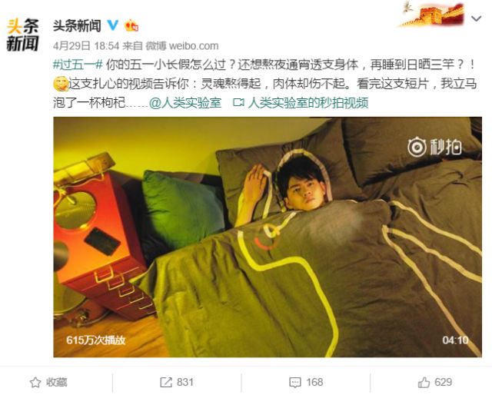Click the 头条新闻 account name
Image resolution: width=492 pixels, height=398 pixels.
[x=77, y=25]
